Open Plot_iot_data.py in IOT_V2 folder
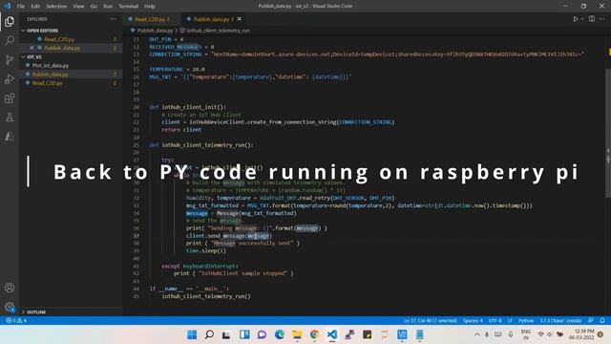 tap(51, 66)
